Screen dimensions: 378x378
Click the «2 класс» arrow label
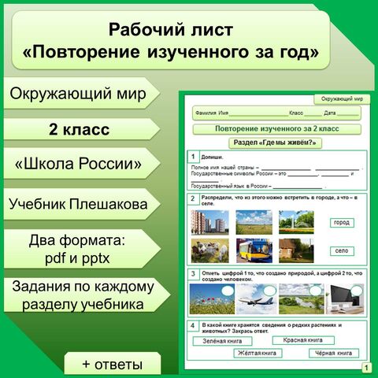click(81, 129)
